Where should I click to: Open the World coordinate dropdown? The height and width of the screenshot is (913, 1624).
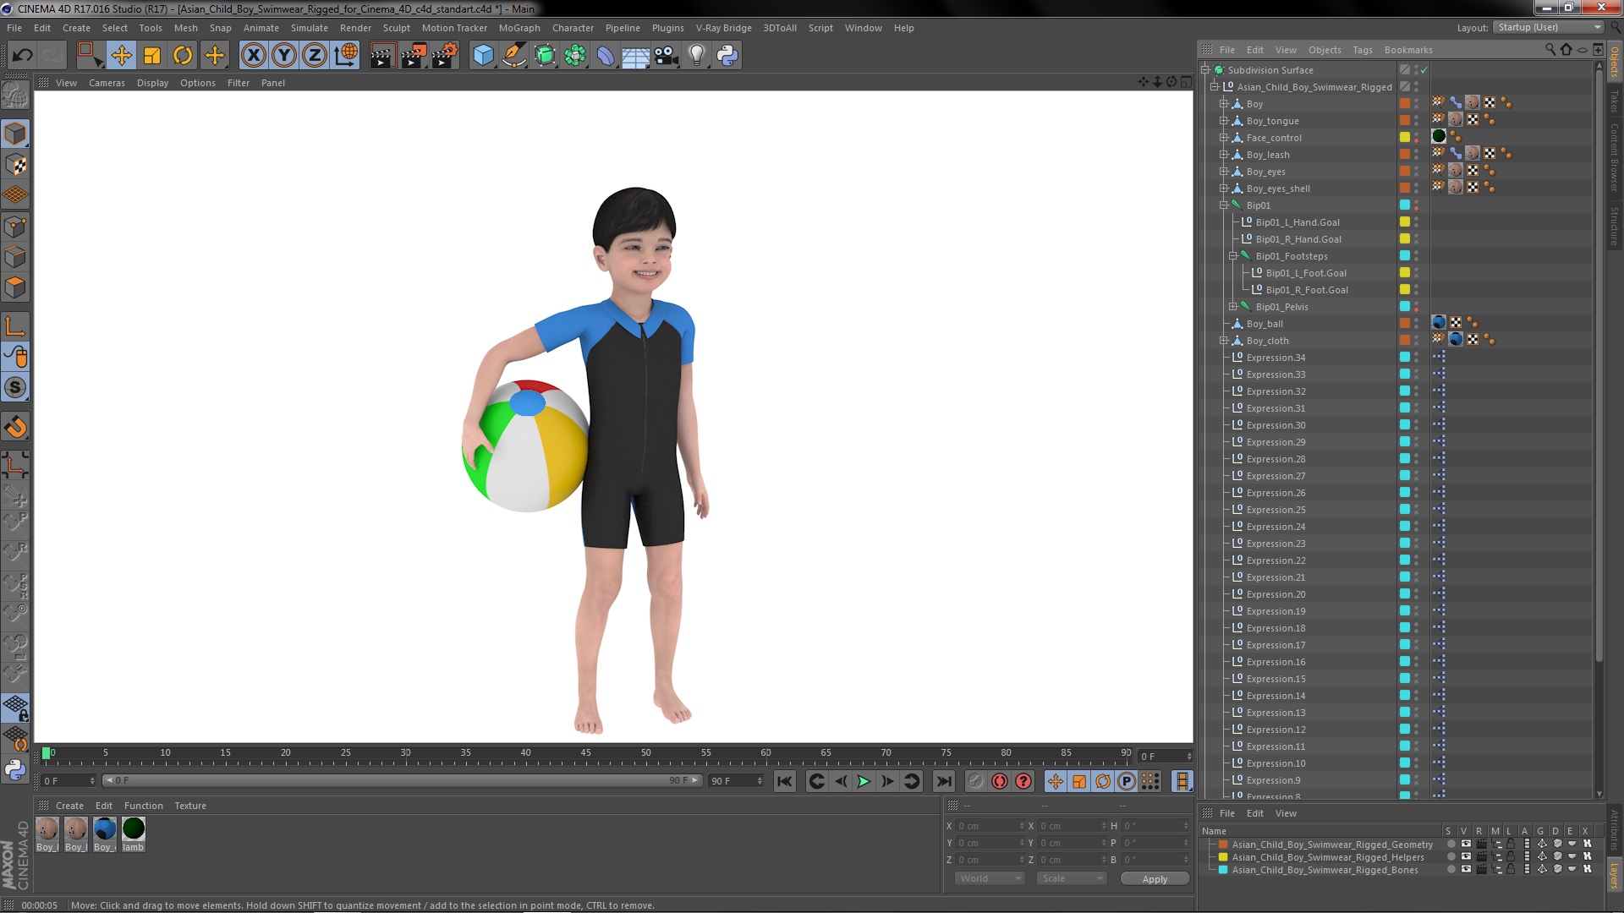pos(990,878)
